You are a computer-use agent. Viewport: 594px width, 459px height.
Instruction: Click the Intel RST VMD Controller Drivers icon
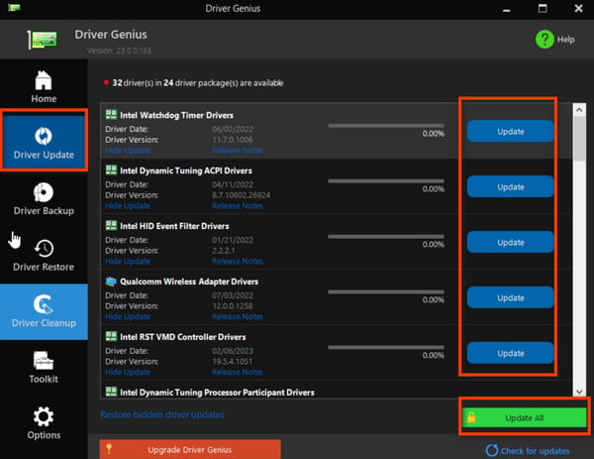click(x=111, y=336)
